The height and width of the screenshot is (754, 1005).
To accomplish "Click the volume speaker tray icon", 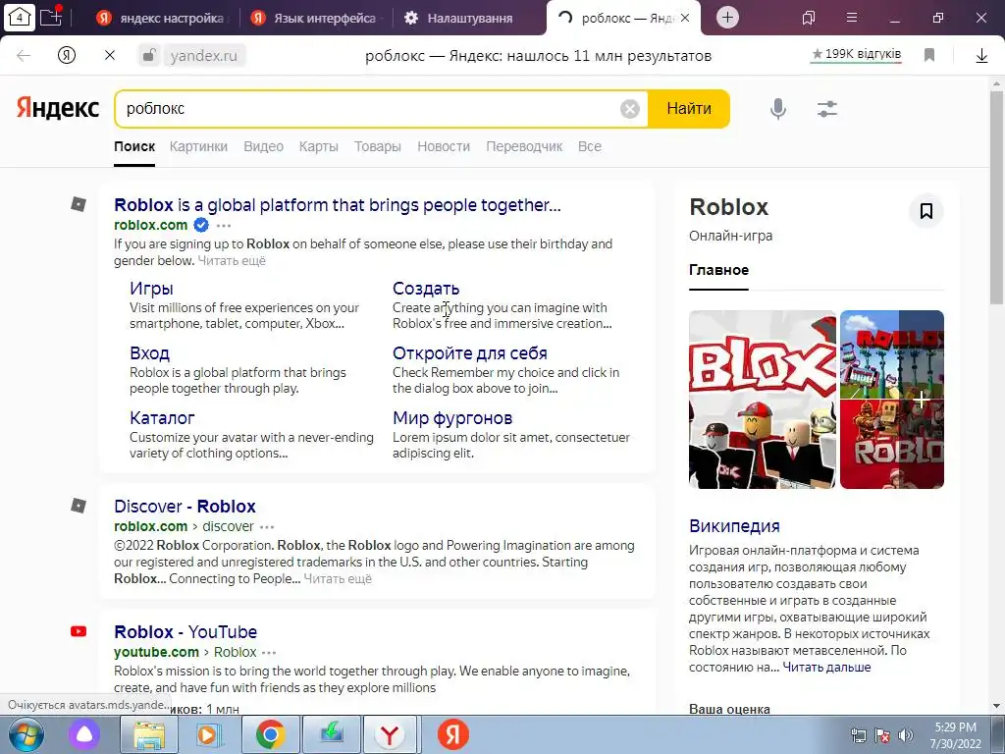I will [x=905, y=735].
